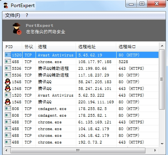Image resolution: width=168 pixels, height=155 pixels.
Task: Click the vertical scrollbar thumb
Action: 162,79
